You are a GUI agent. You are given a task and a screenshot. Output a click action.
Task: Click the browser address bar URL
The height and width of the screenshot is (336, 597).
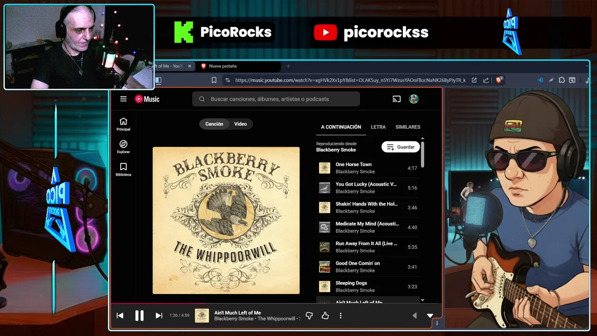350,80
